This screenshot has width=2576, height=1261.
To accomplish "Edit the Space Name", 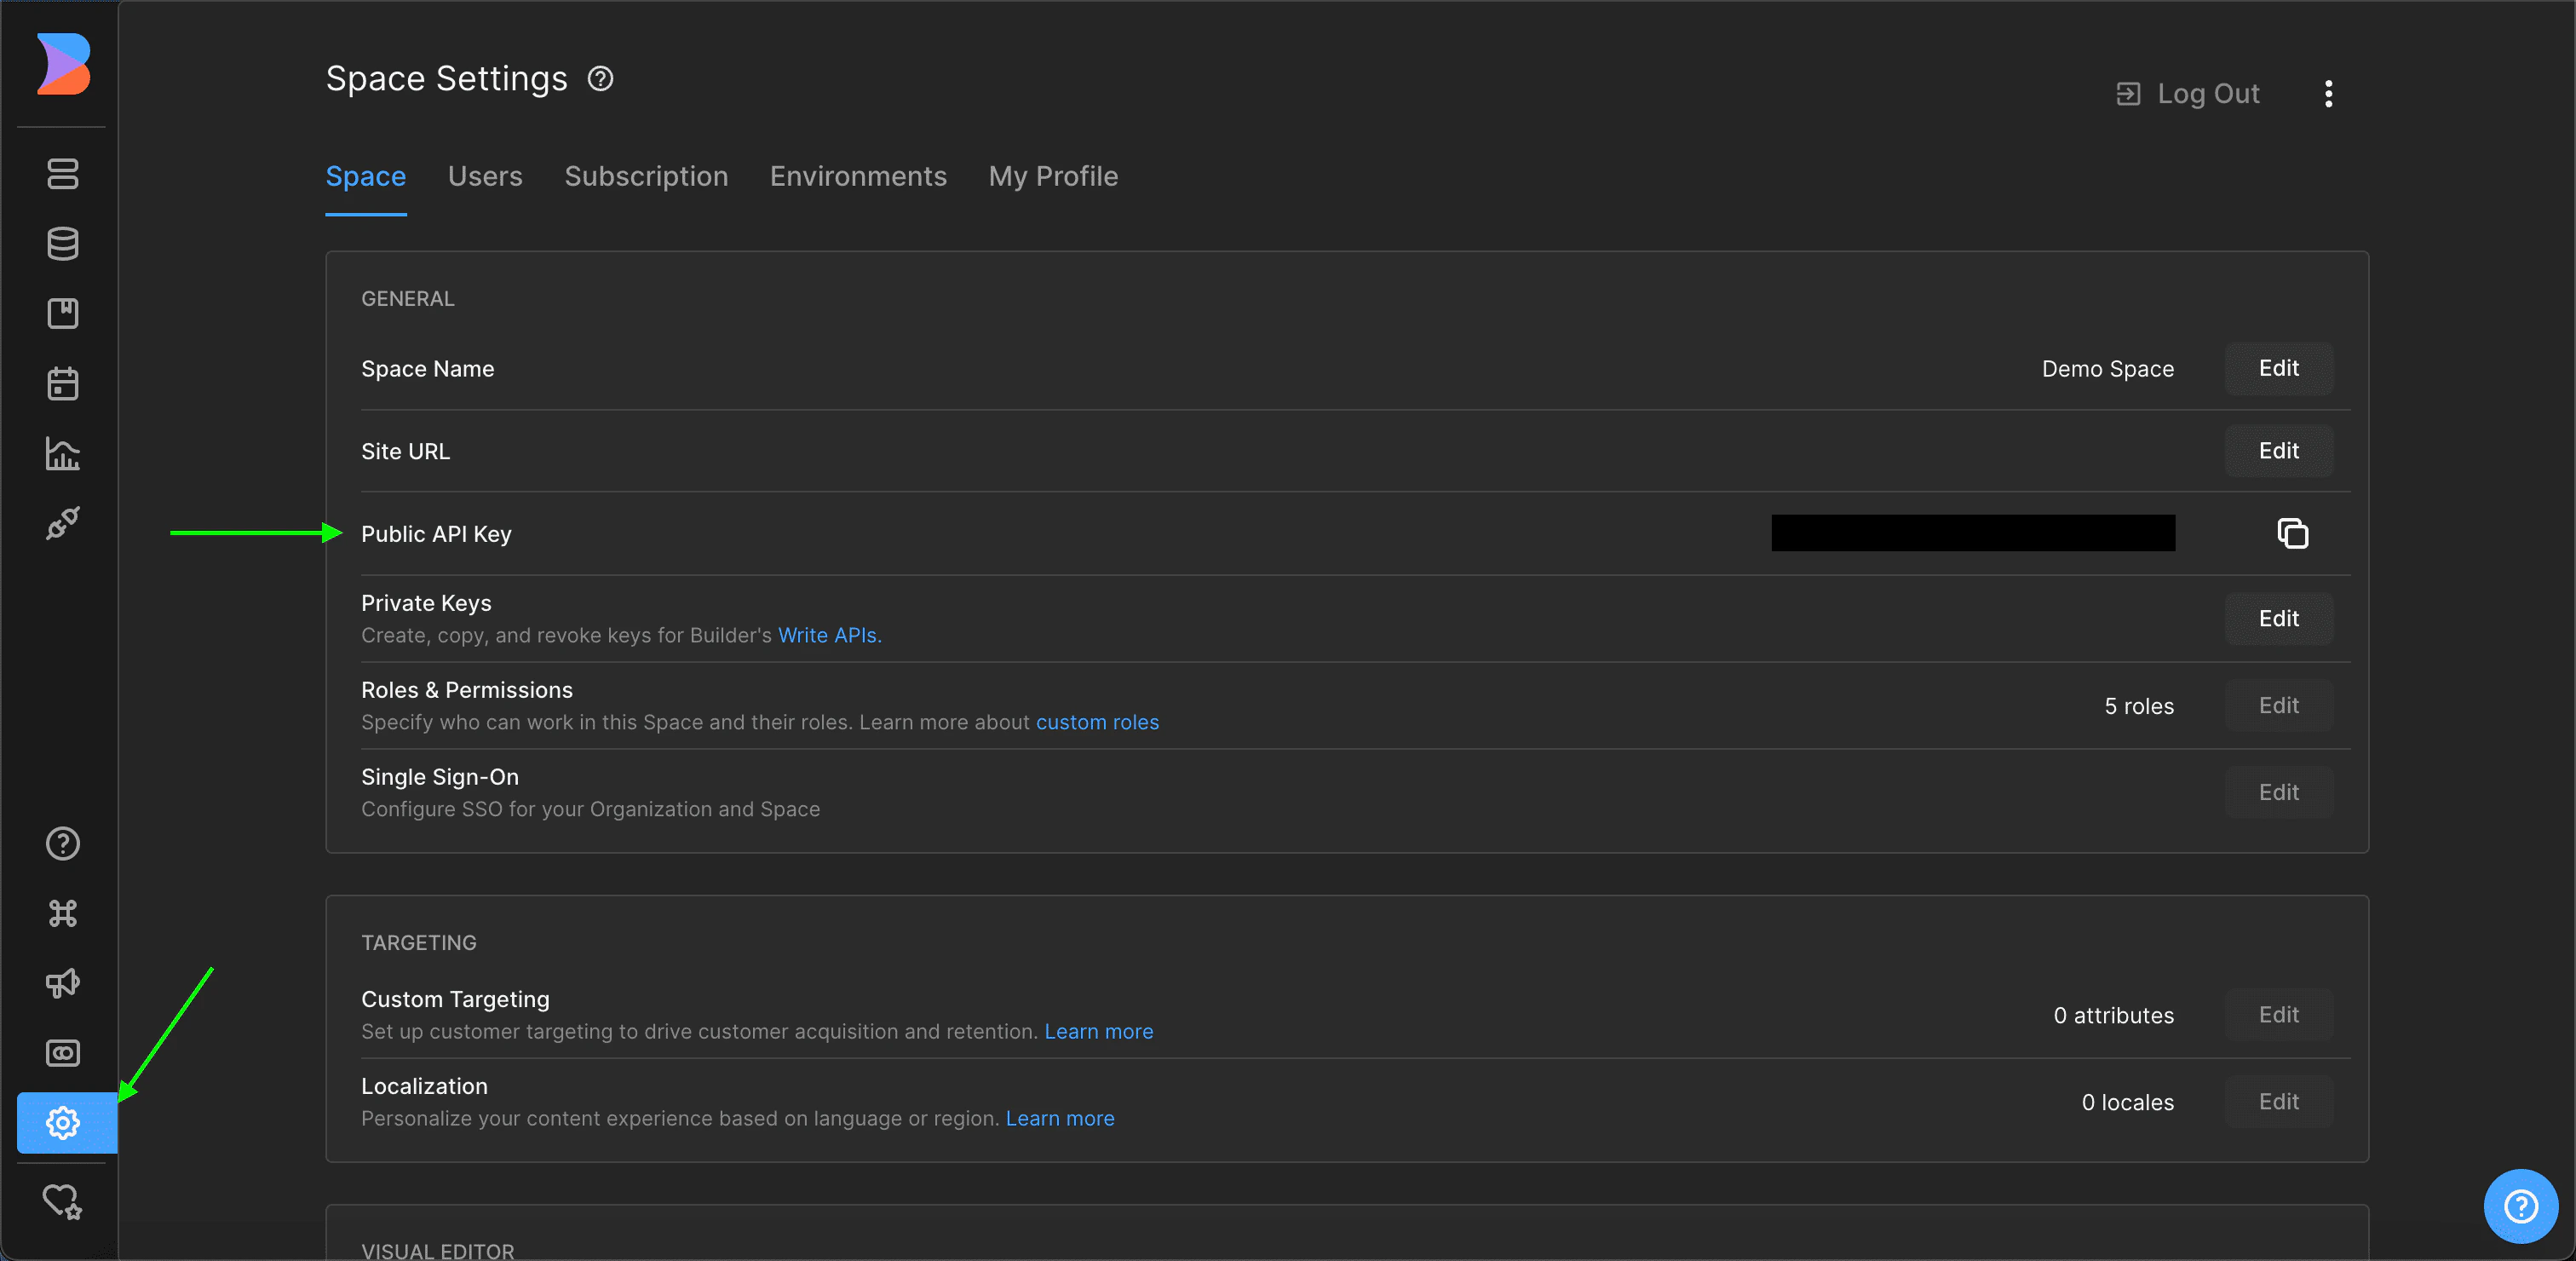I will [x=2278, y=368].
